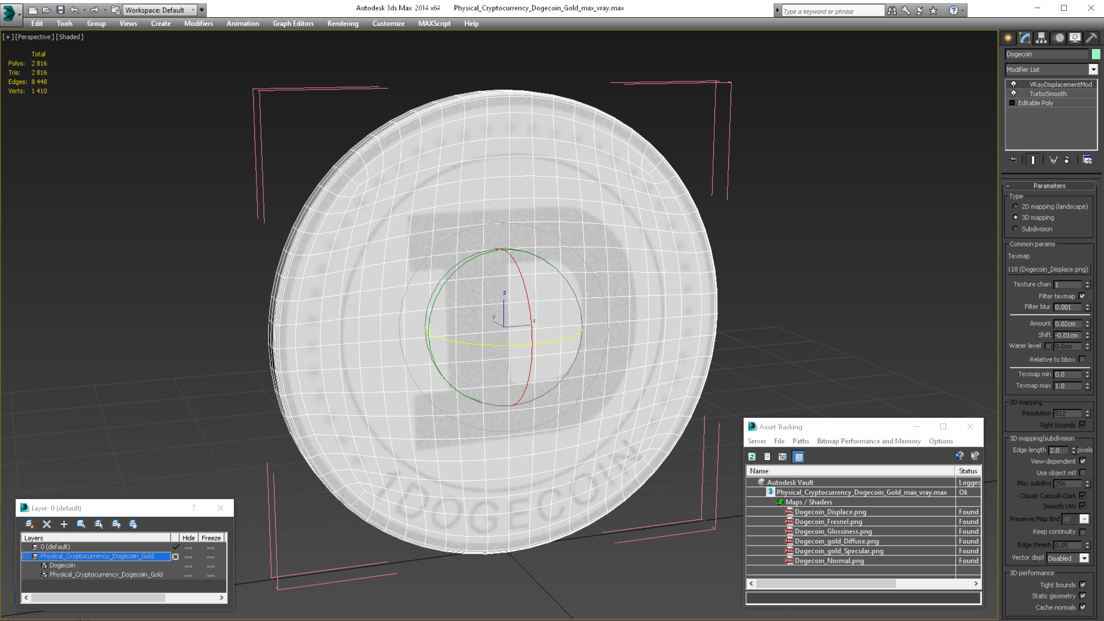Open the Display command panel tab
Viewport: 1104px width, 621px height.
click(x=1075, y=38)
